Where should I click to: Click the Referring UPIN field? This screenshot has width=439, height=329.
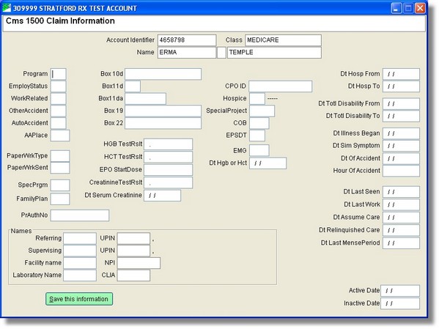coord(133,239)
